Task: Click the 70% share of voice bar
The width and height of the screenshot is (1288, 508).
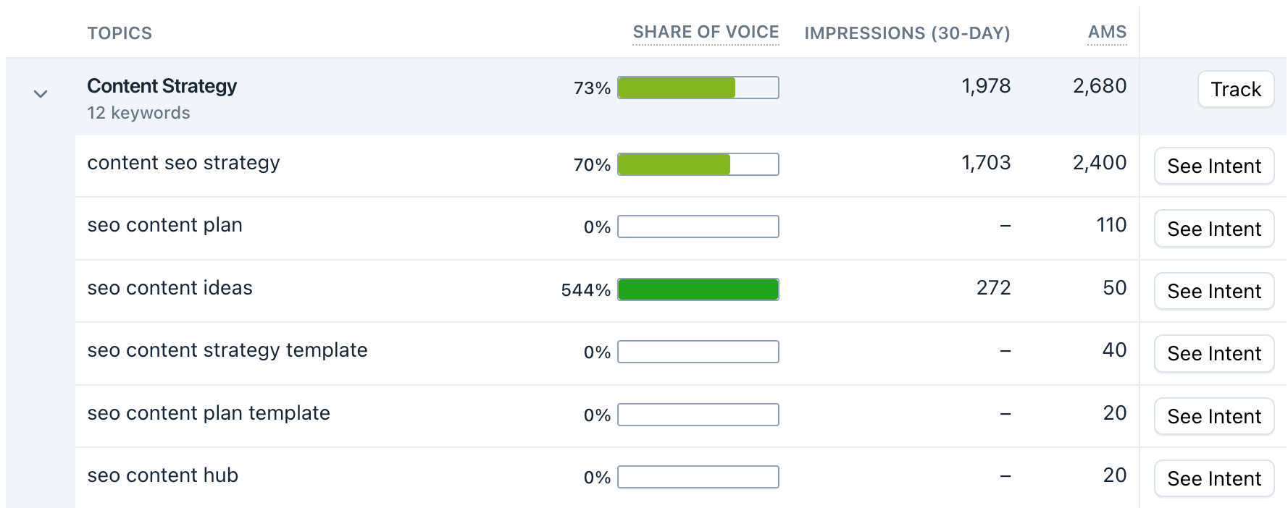Action: coord(698,164)
